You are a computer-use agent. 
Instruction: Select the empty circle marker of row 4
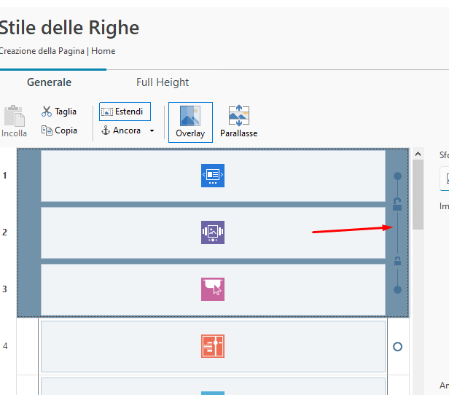tap(397, 347)
